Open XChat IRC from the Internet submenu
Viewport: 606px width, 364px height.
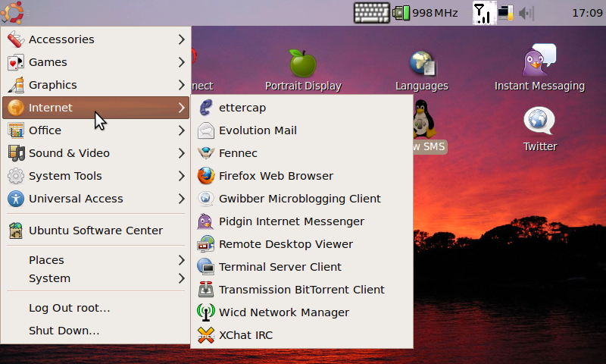click(x=245, y=335)
